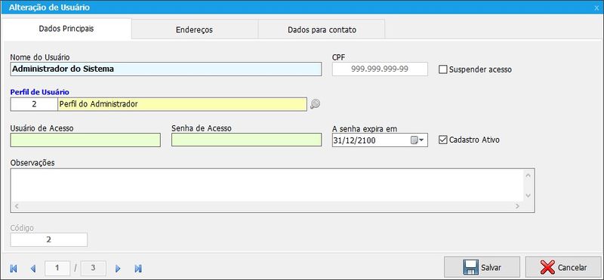Click the CPF input field

(x=380, y=69)
